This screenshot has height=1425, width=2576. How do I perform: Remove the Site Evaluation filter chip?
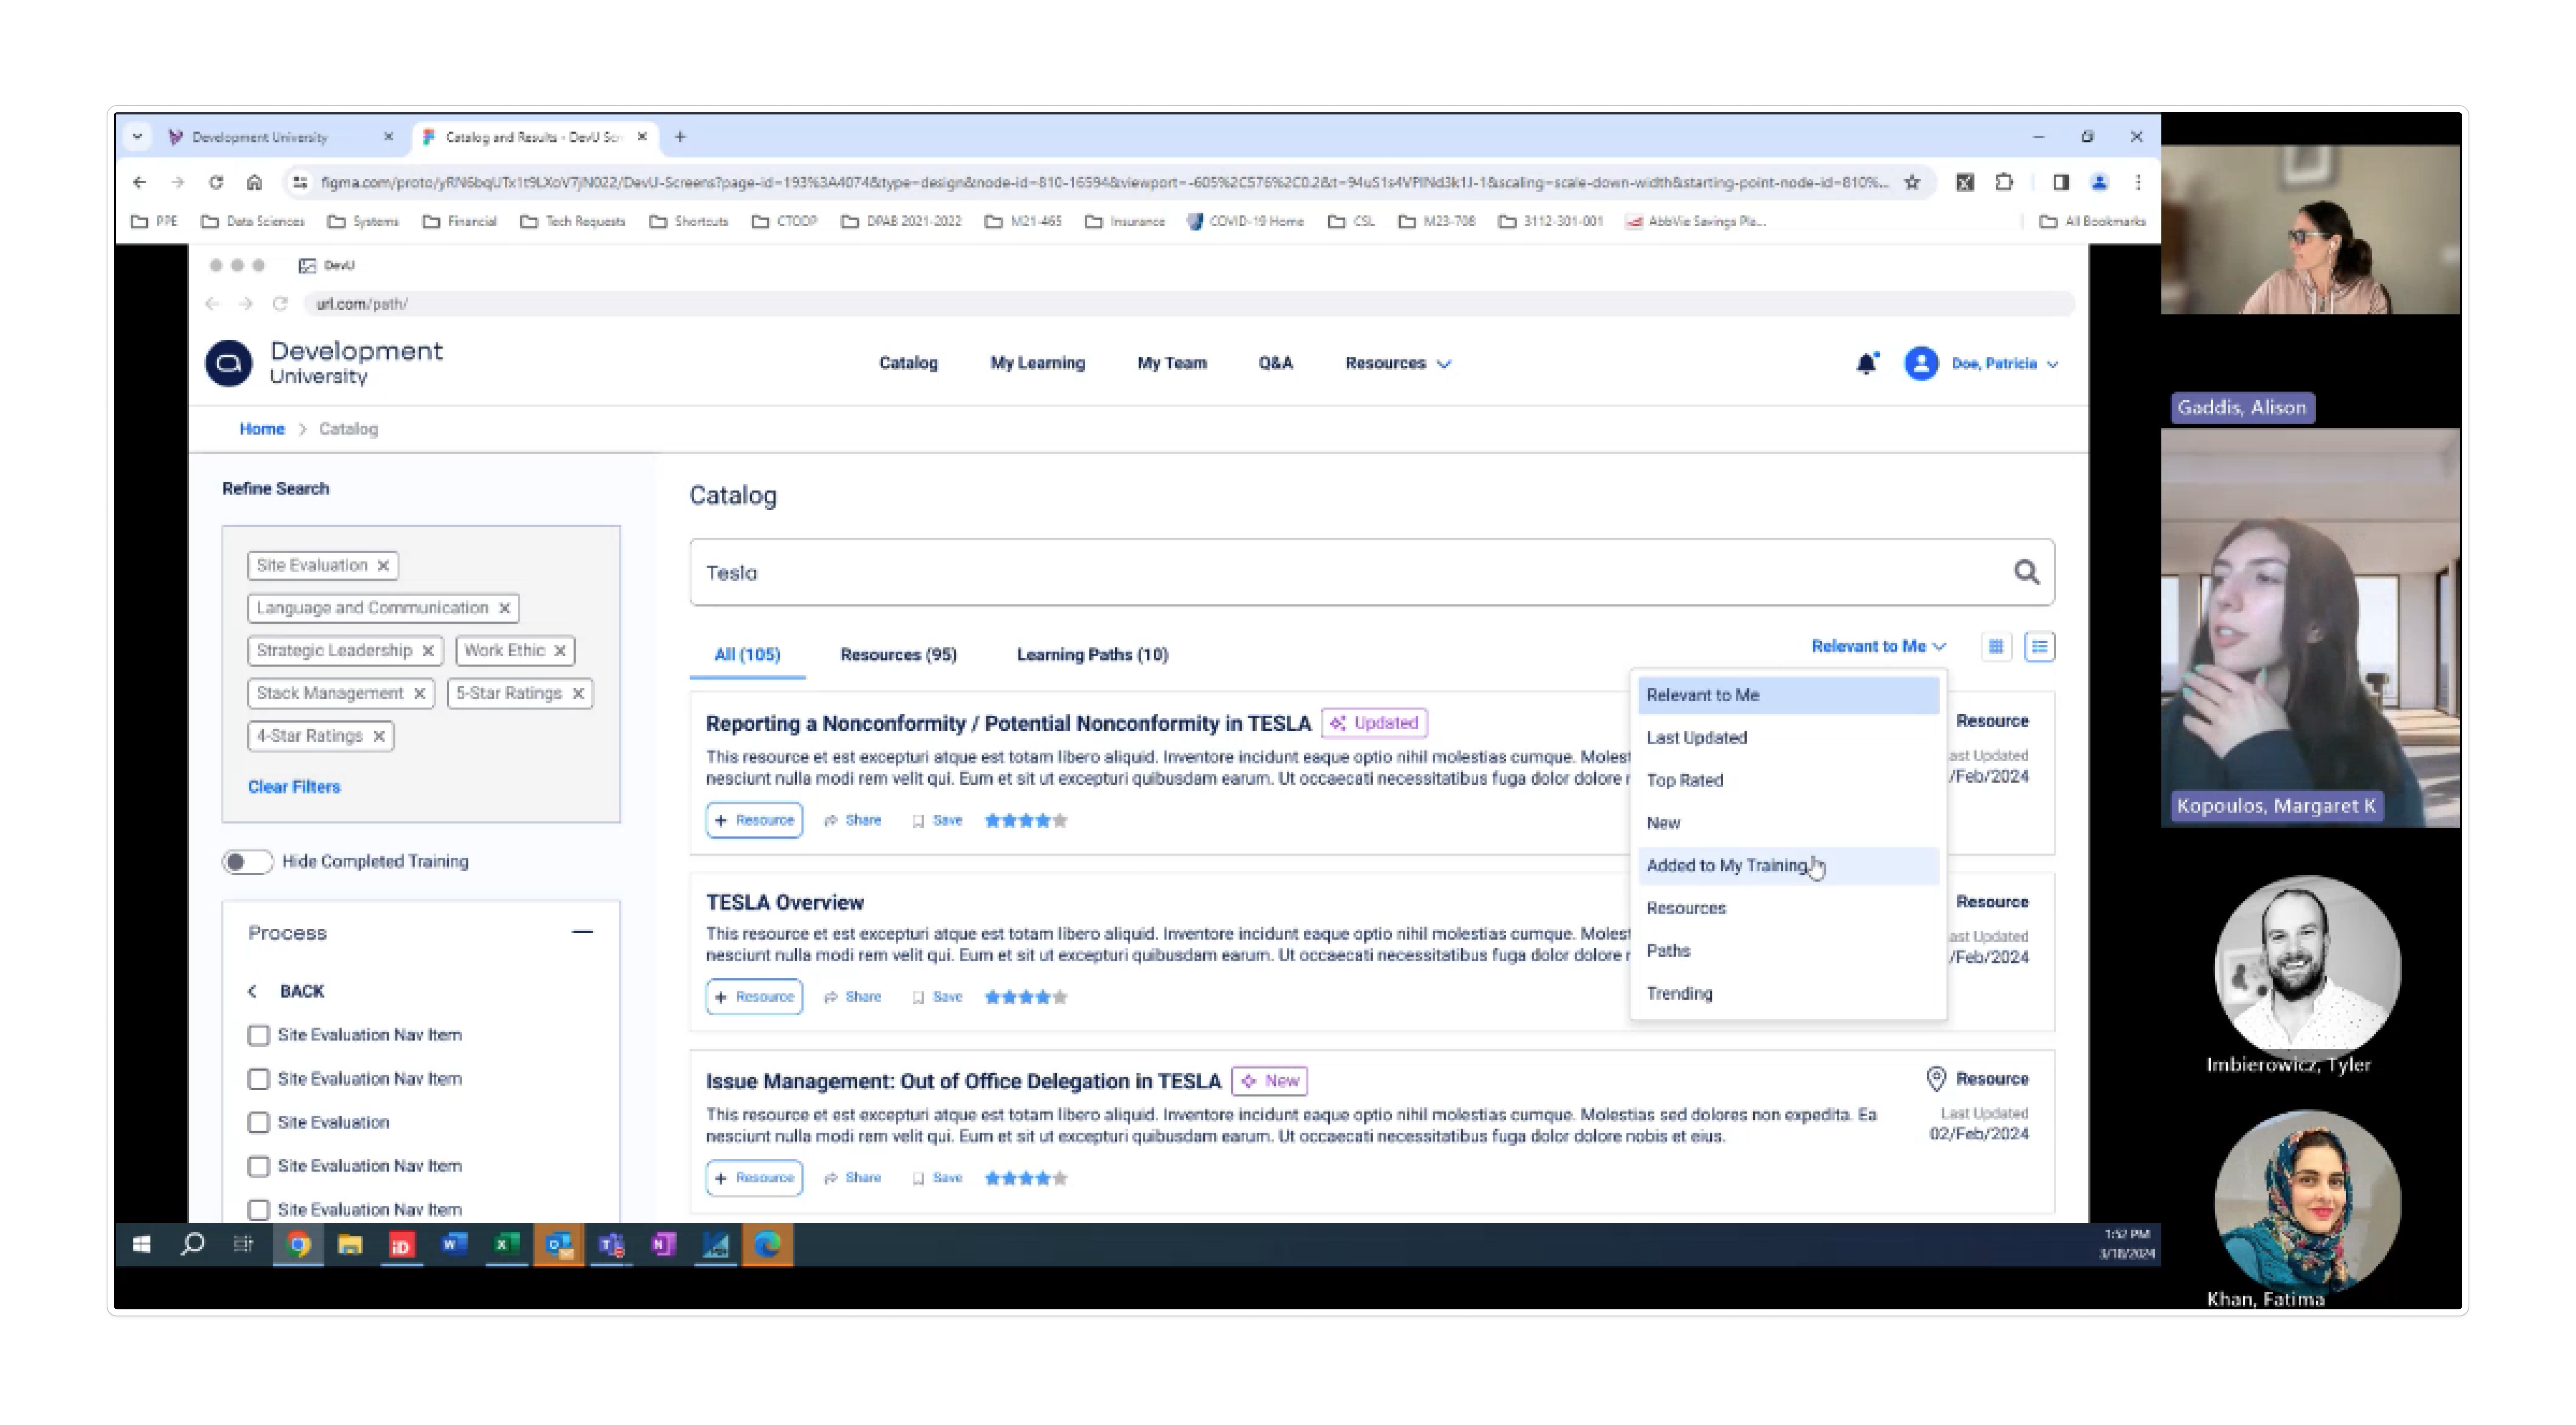pyautogui.click(x=383, y=566)
